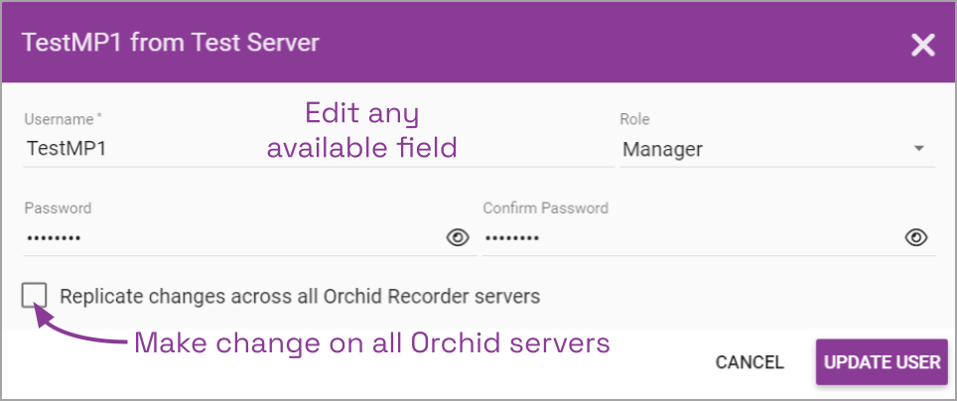Click the 'Edit any available field' annotation

[362, 130]
